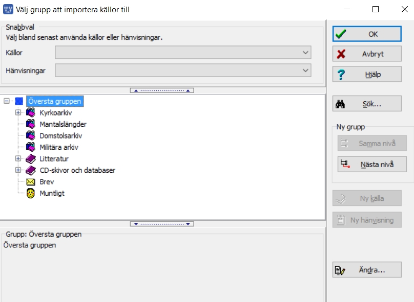Viewport: 414px width, 302px height.
Task: Collapse the Snabbval panel with the up-arrow bar
Action: (162, 90)
